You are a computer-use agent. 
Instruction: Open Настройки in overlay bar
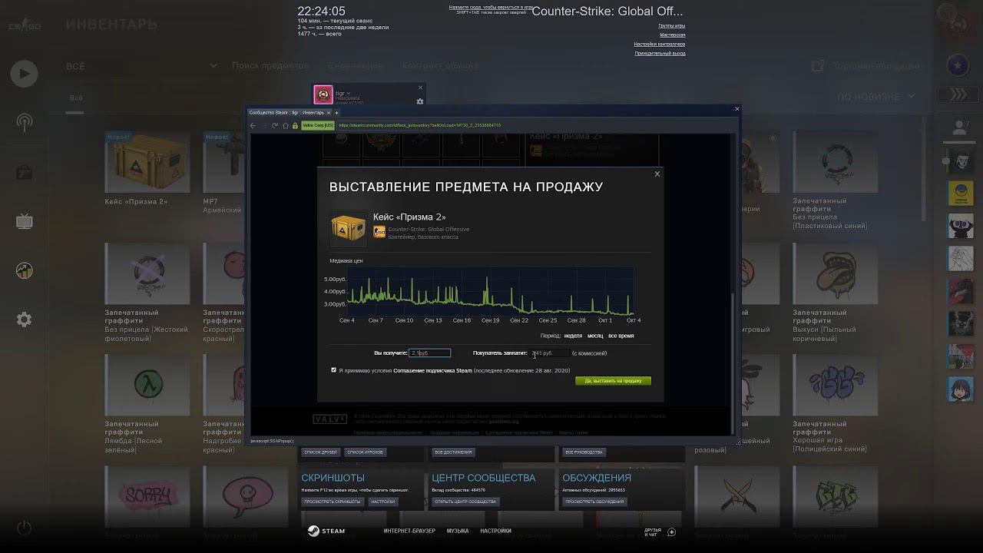[x=495, y=531]
